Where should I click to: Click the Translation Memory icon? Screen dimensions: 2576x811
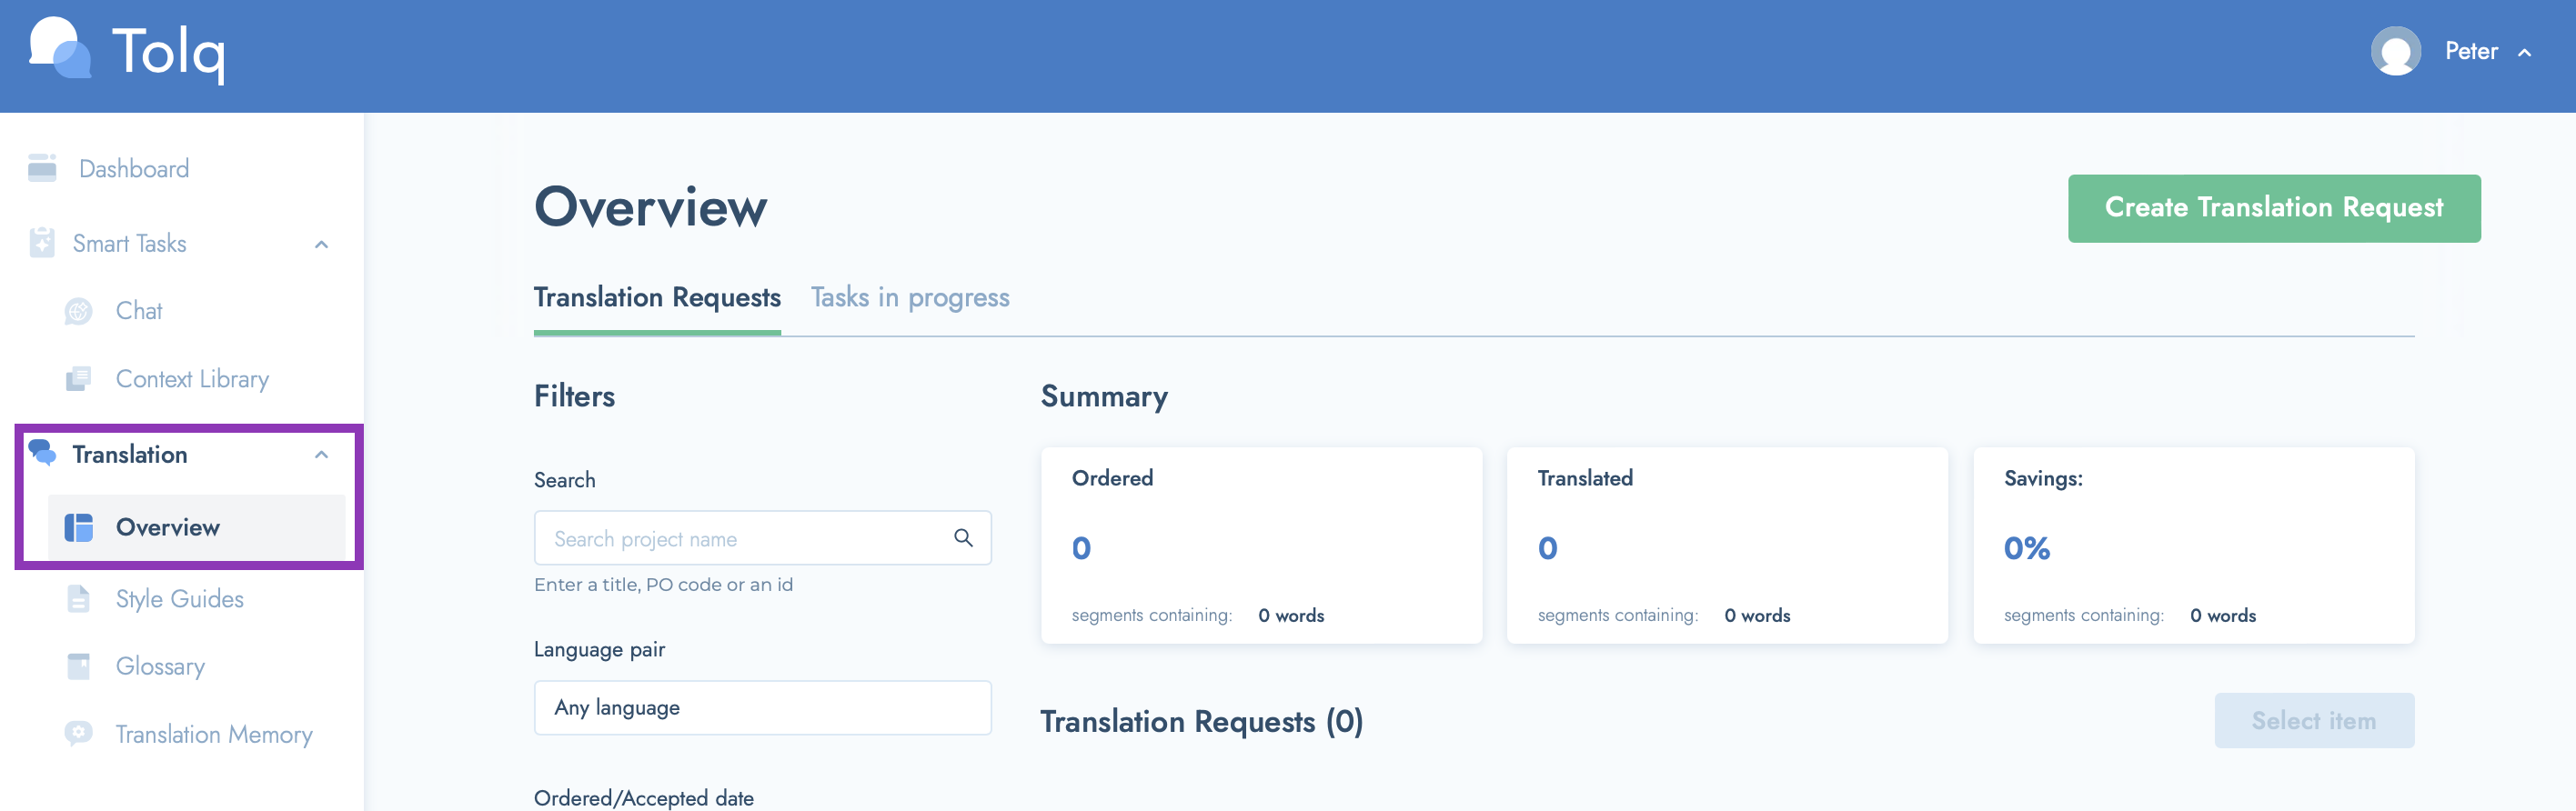[78, 734]
